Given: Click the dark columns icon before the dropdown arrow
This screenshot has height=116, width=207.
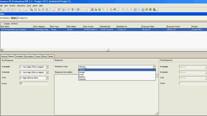Looking at the screenshot, I should pyautogui.click(x=115, y=10).
